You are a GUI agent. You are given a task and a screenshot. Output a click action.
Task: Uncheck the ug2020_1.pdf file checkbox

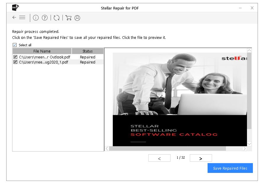pyautogui.click(x=15, y=62)
